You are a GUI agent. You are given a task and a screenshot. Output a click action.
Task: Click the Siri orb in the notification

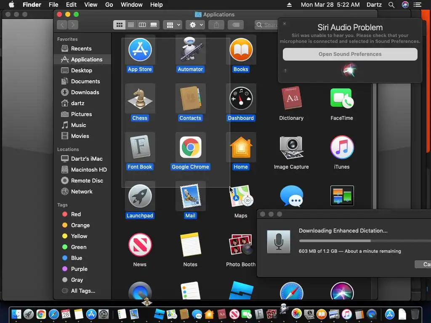349,69
